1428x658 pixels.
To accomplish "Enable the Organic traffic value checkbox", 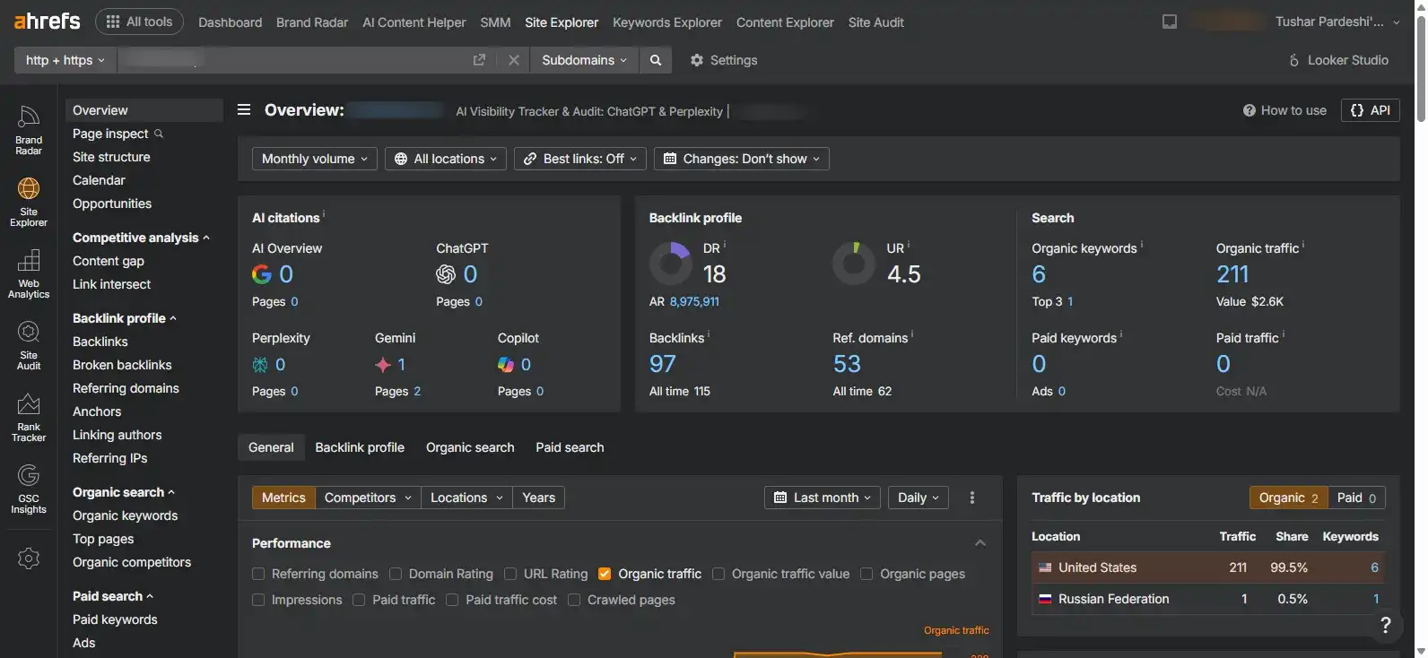I will 718,574.
